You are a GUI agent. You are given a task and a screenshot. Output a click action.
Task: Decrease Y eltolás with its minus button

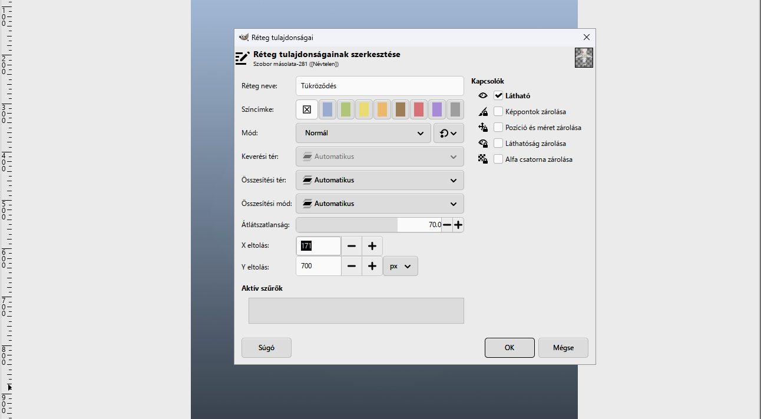[352, 266]
